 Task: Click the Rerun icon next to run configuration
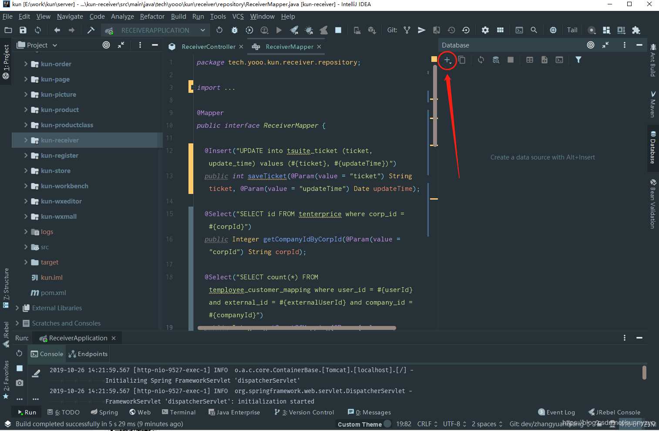tap(219, 30)
